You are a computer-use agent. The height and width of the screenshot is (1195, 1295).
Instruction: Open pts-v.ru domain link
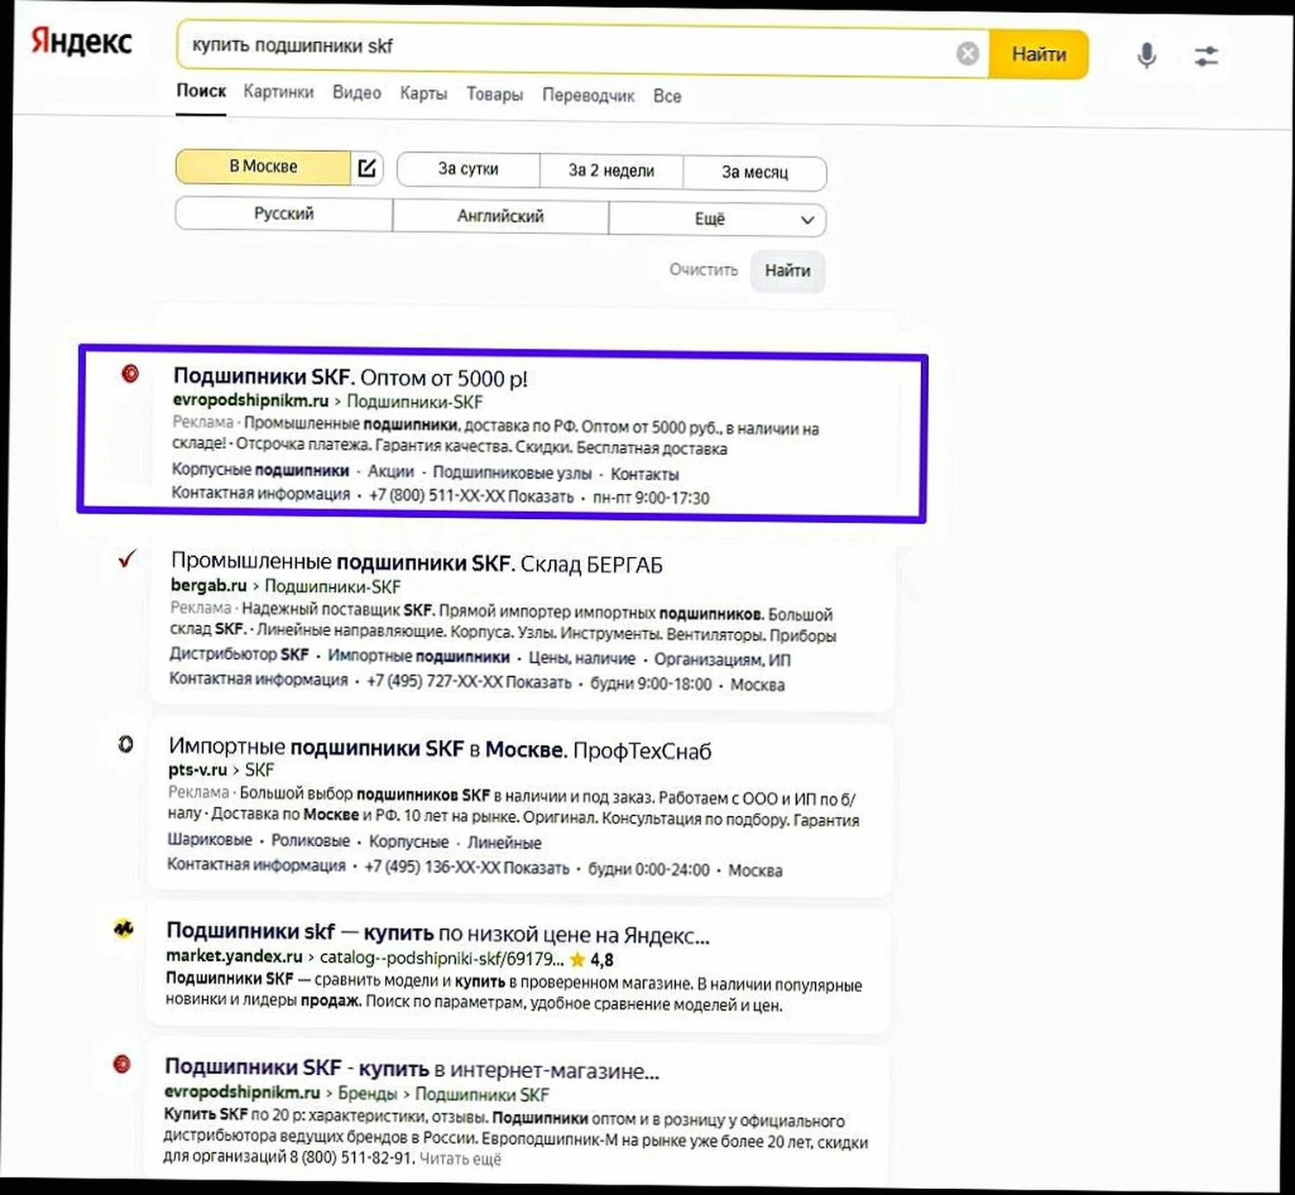coord(198,769)
